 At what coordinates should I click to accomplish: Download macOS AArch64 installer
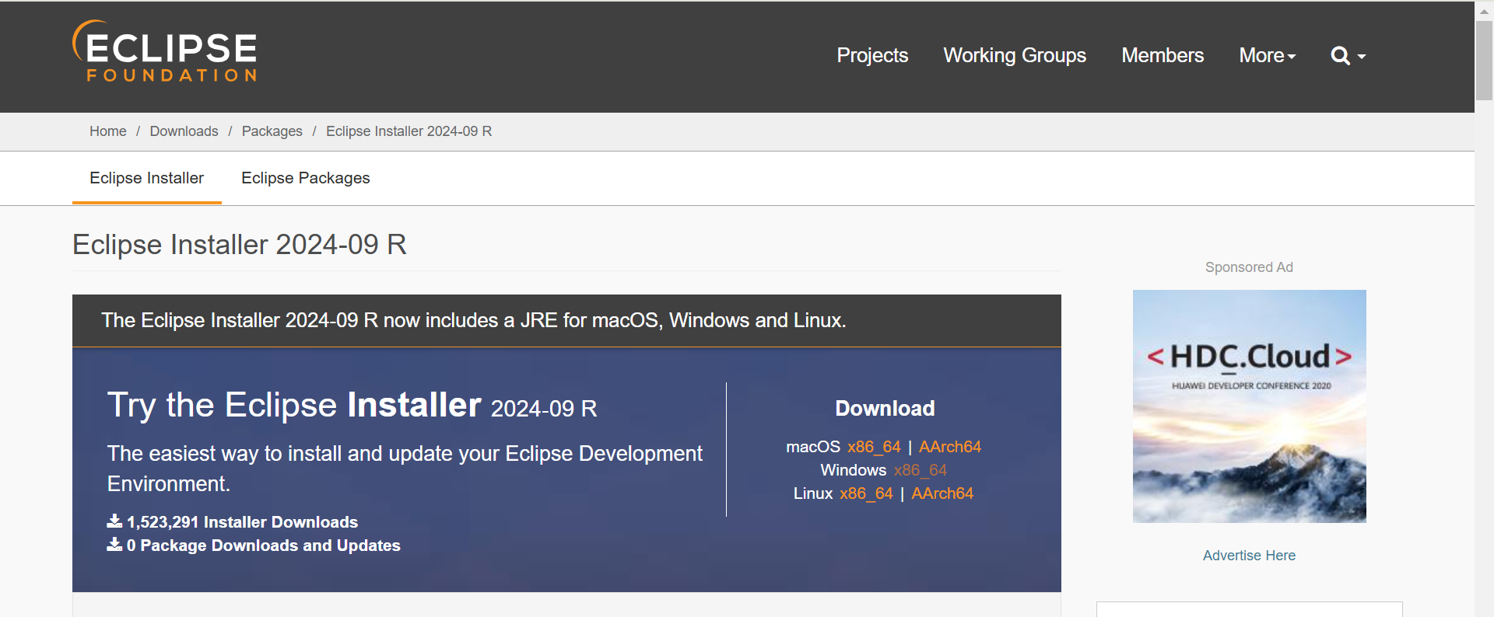click(950, 447)
